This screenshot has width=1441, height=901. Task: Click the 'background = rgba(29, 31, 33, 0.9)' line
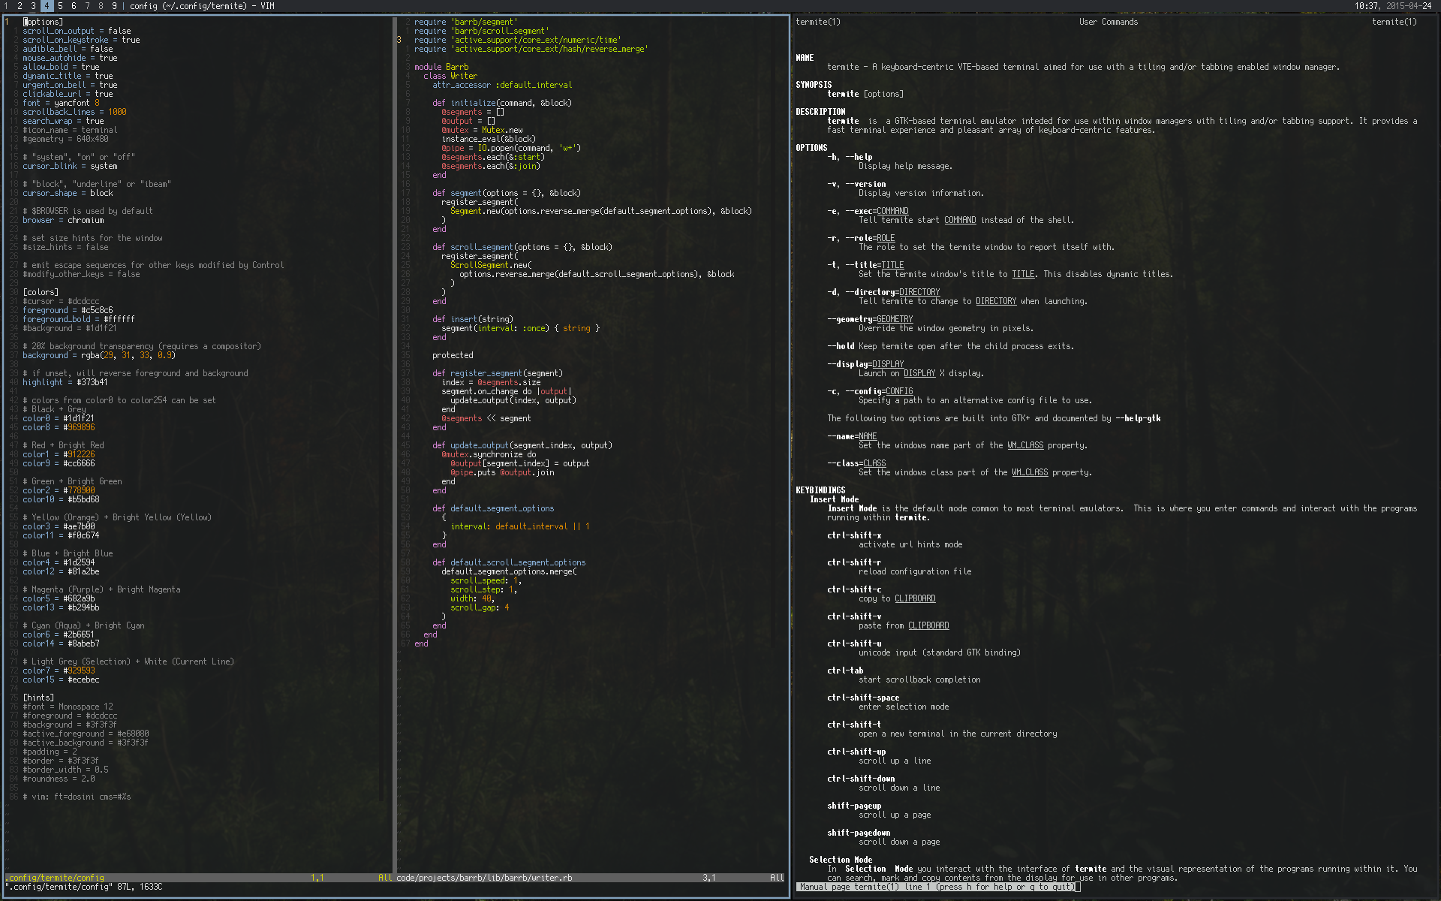(x=98, y=355)
